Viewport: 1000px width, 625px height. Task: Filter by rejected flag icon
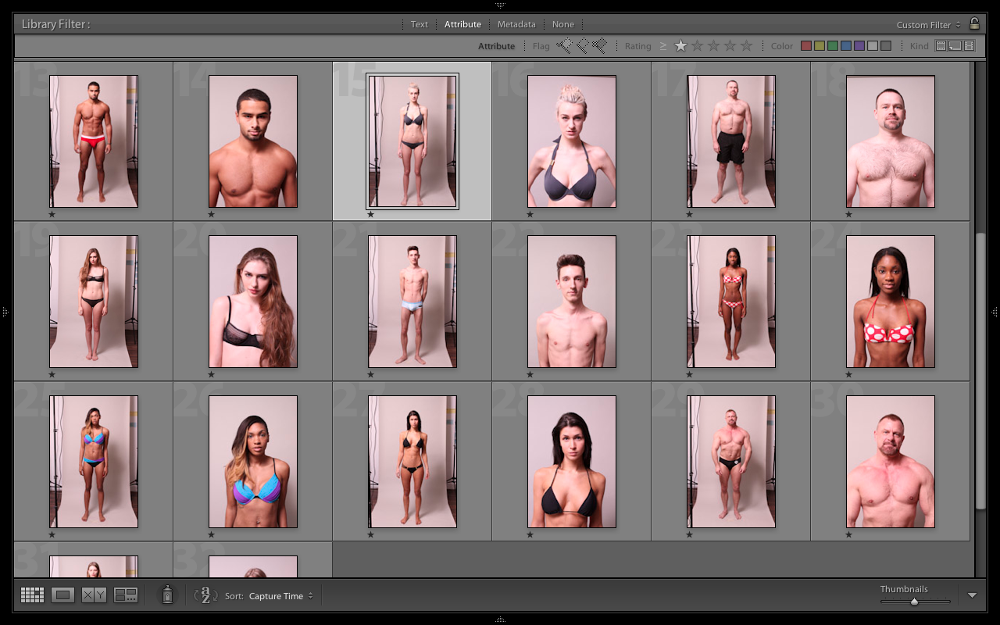(x=600, y=46)
